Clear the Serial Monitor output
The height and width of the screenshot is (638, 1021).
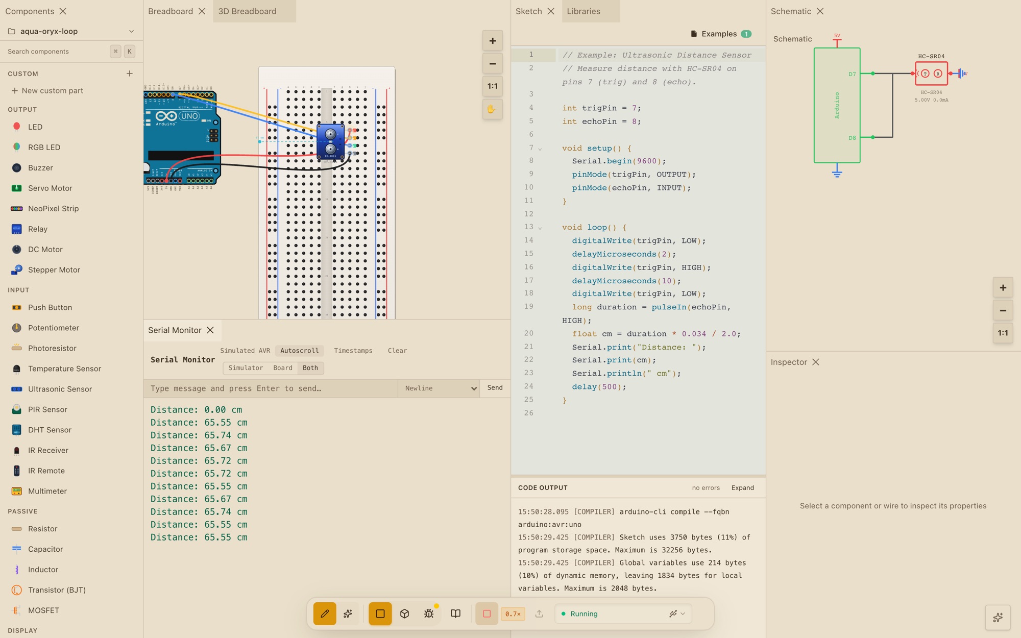click(397, 351)
